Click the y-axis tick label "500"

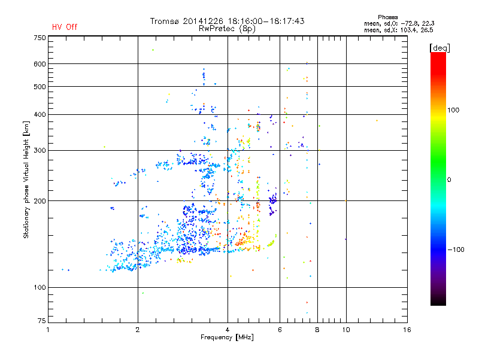40,87
